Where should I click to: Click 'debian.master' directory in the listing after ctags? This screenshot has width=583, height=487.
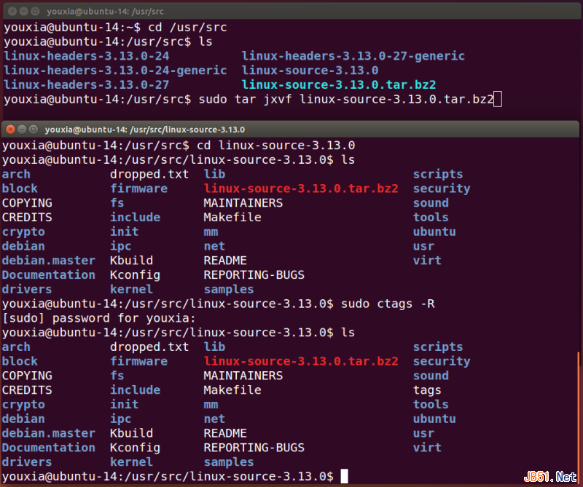pos(49,433)
